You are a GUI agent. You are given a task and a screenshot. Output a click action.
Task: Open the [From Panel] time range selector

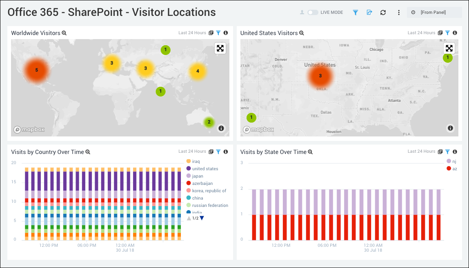(434, 12)
